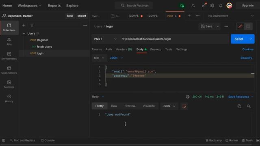Click the New button in workspace header
The height and width of the screenshot is (146, 260).
tap(70, 16)
